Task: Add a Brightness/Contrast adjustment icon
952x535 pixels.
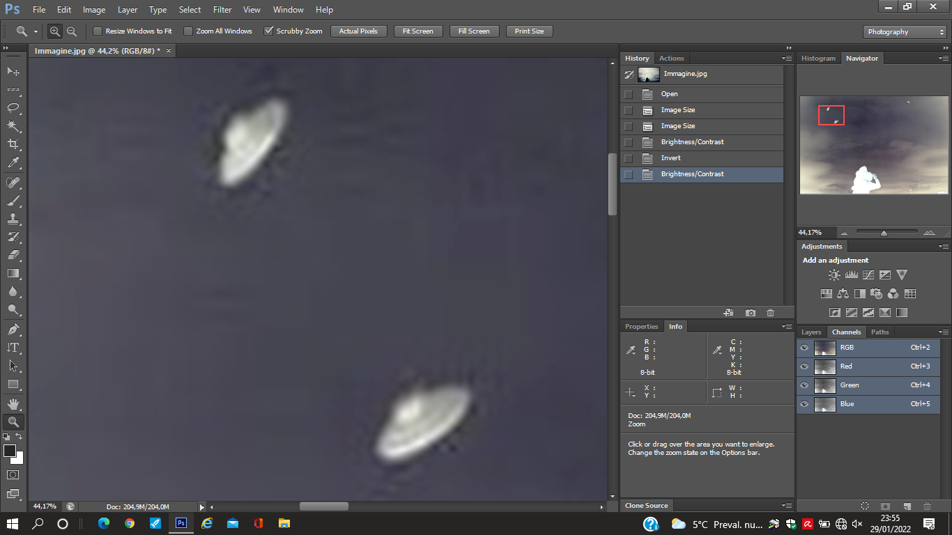Action: click(x=834, y=275)
